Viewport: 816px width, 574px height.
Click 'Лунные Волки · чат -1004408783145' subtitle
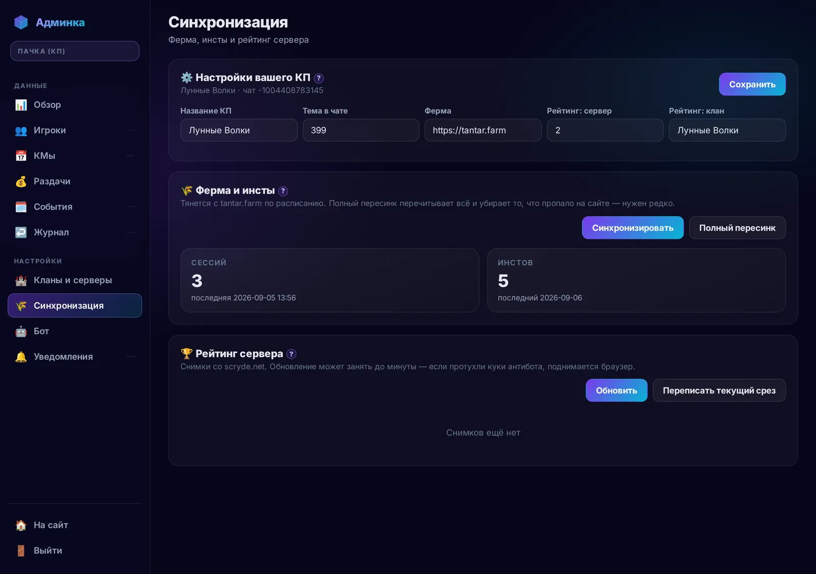[252, 90]
